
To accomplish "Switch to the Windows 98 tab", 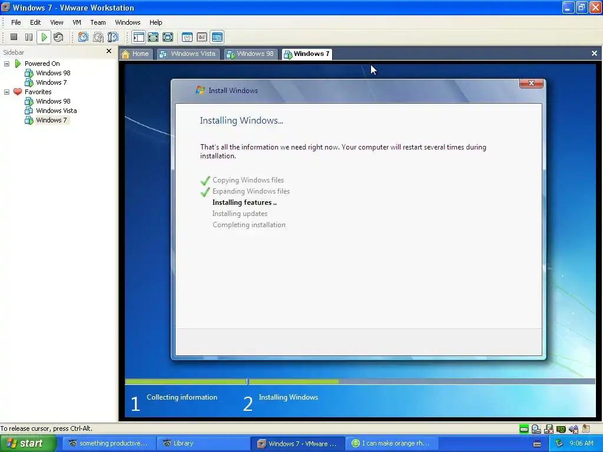I will 250,54.
